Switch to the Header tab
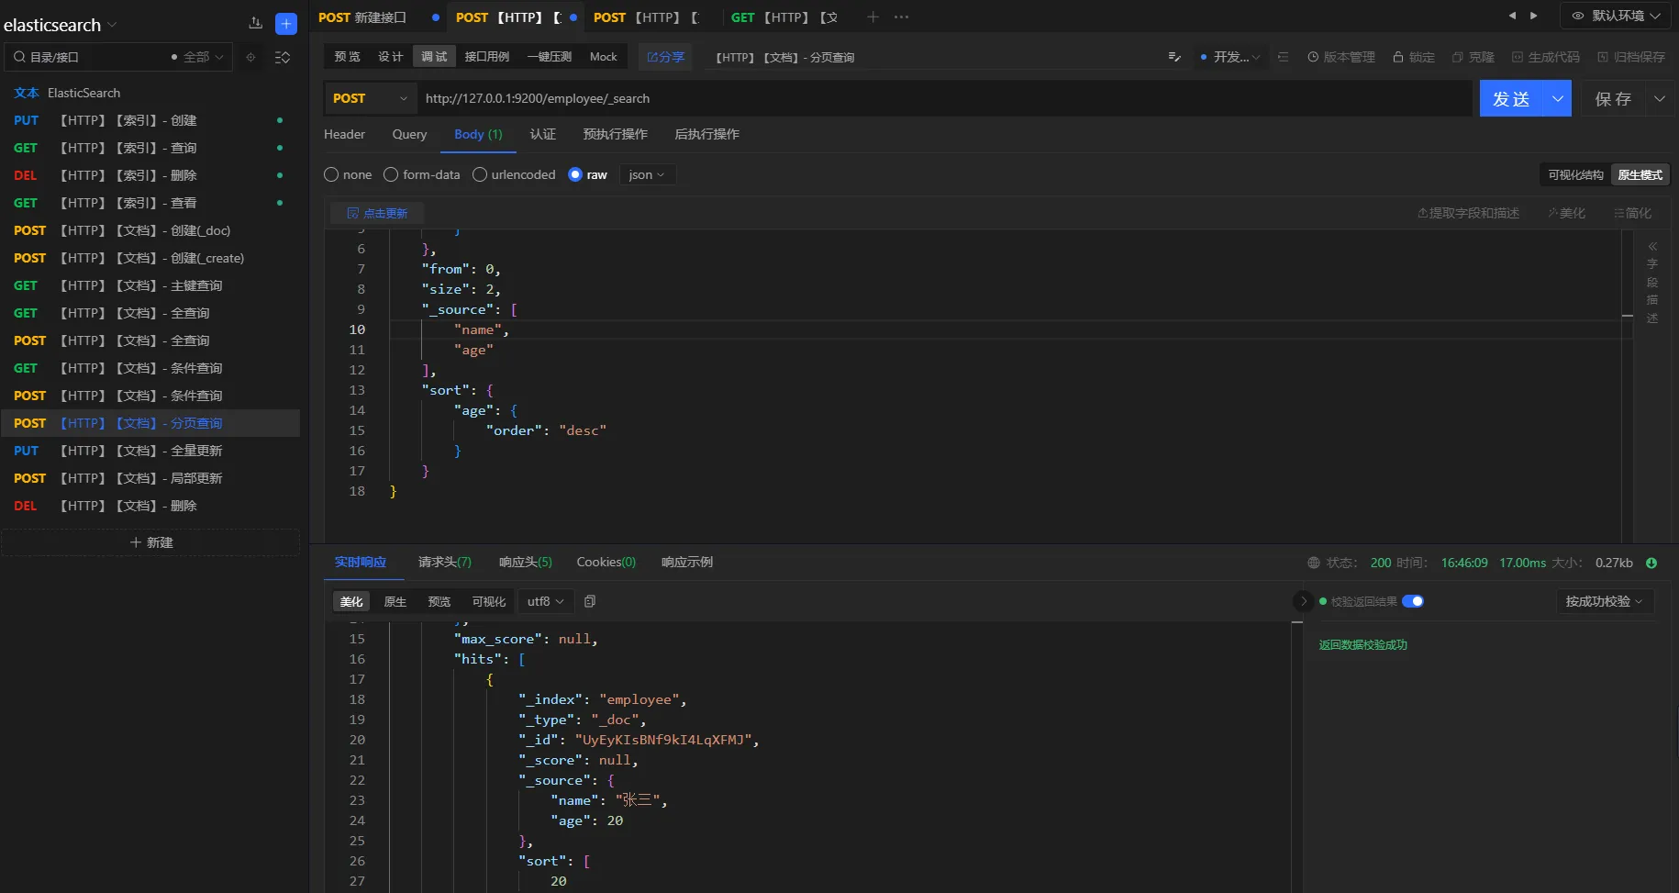The image size is (1679, 893). click(344, 134)
